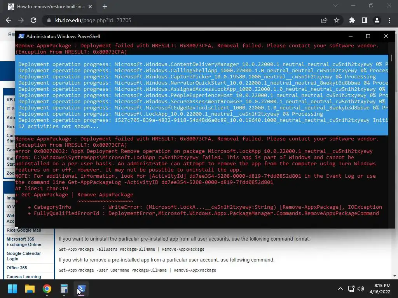Click PowerShell taskbar icon
The width and height of the screenshot is (398, 298).
[x=81, y=289]
